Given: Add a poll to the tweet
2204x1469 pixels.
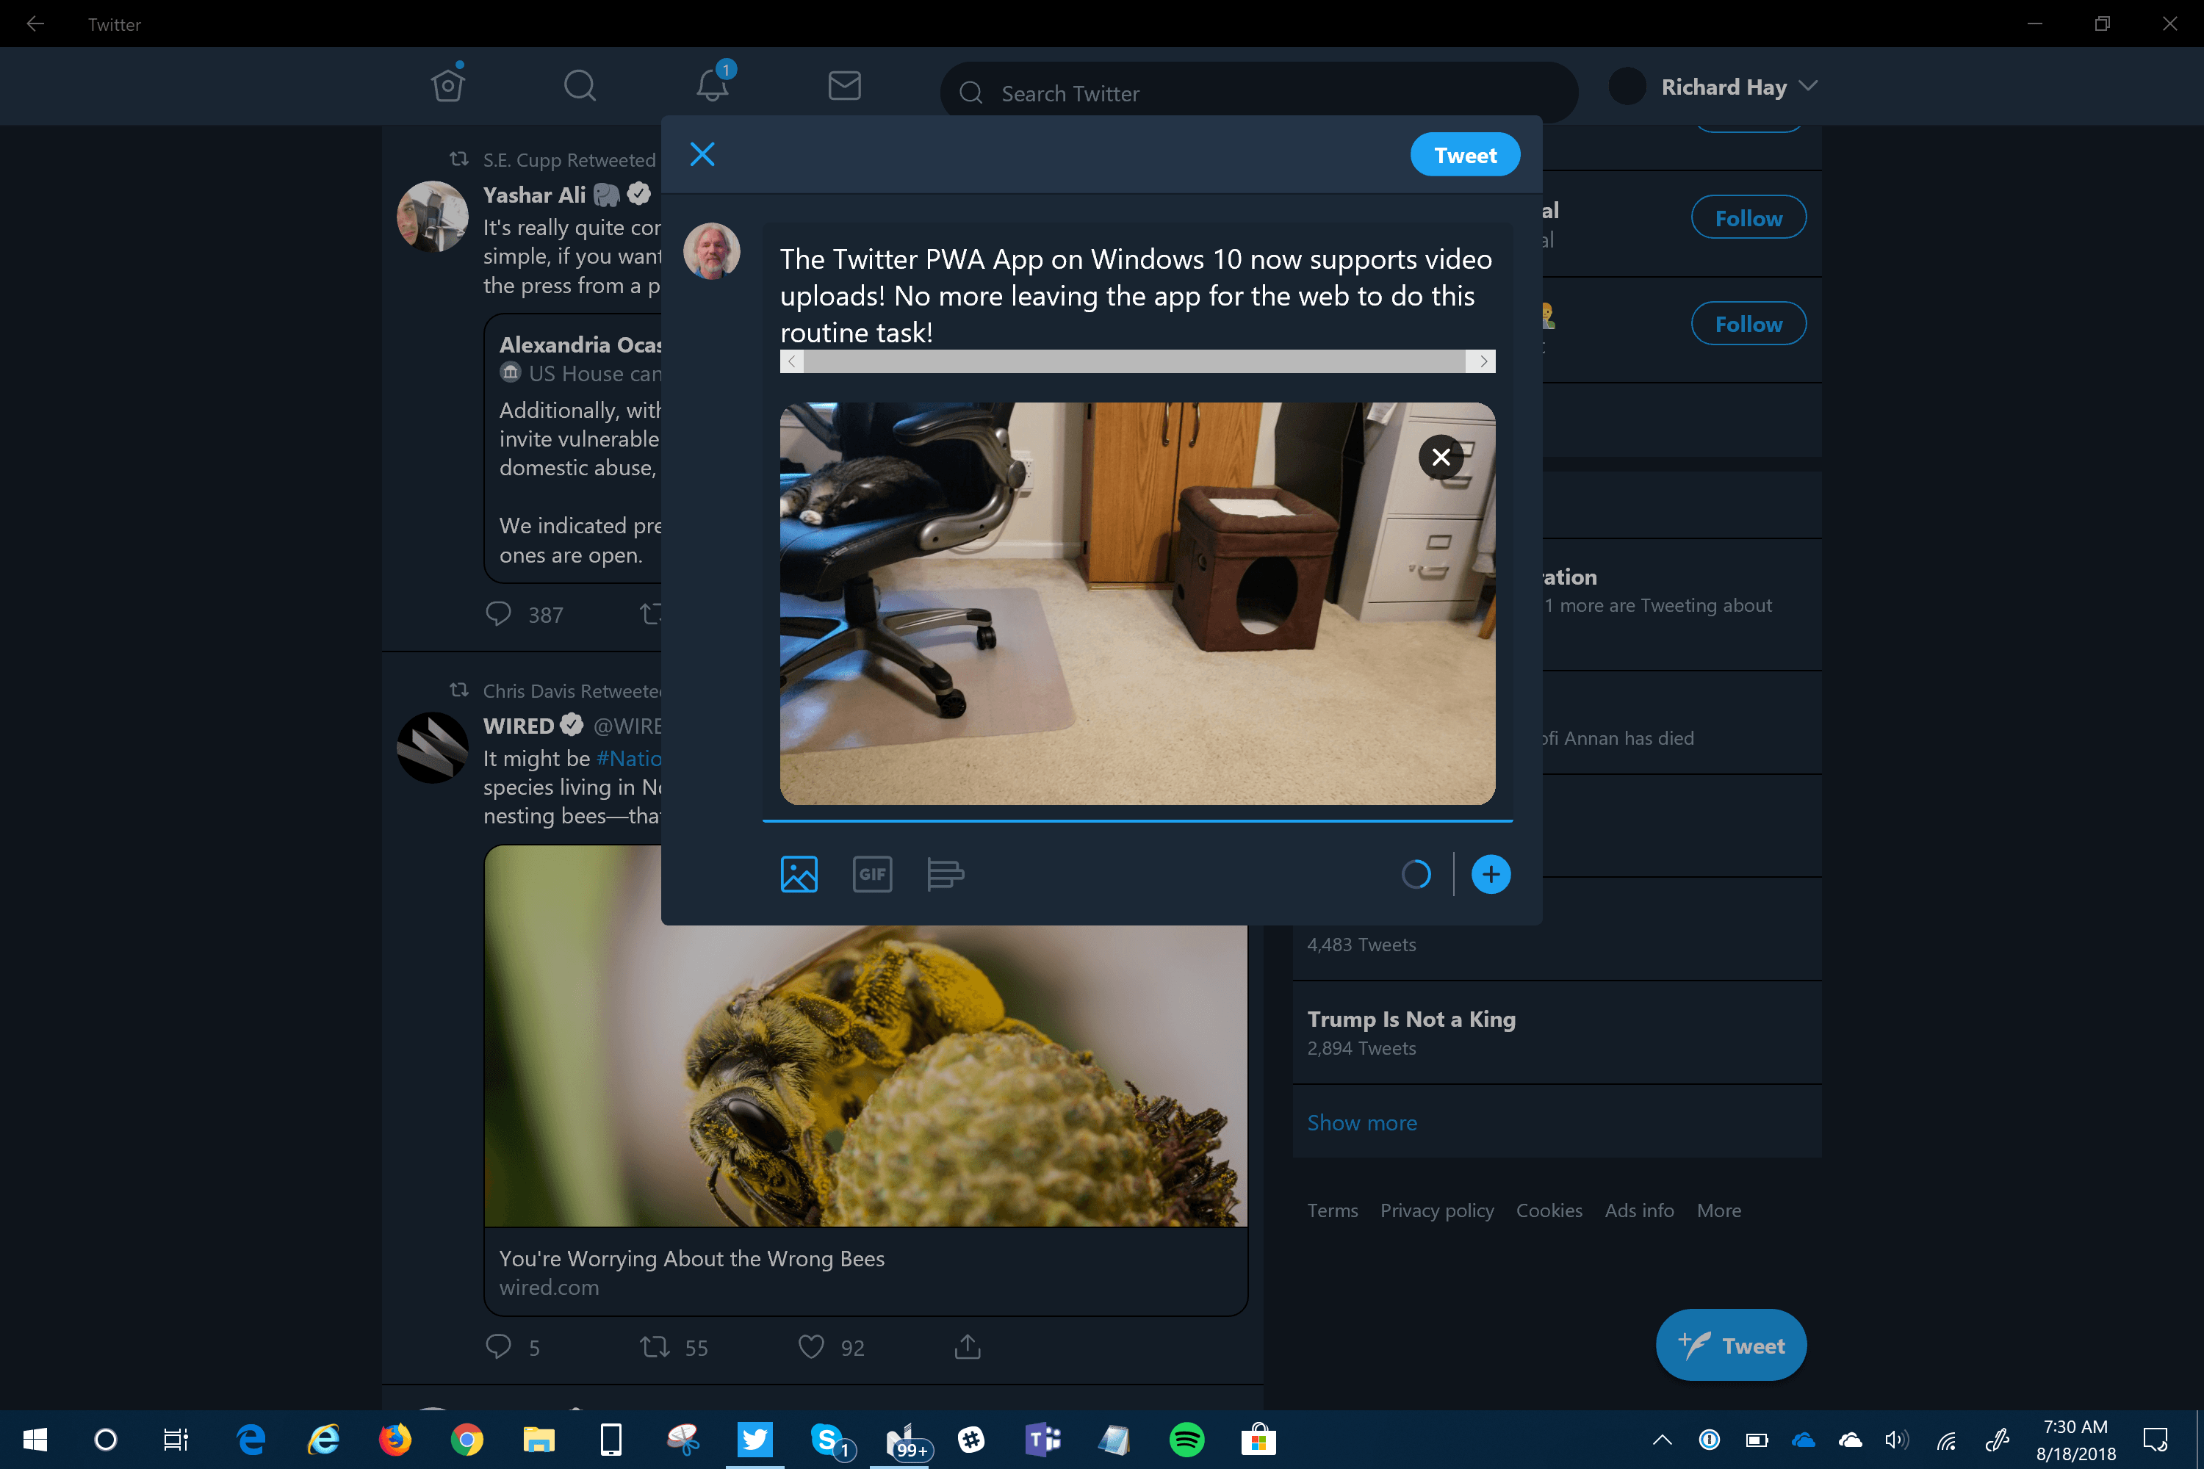Looking at the screenshot, I should pyautogui.click(x=945, y=874).
